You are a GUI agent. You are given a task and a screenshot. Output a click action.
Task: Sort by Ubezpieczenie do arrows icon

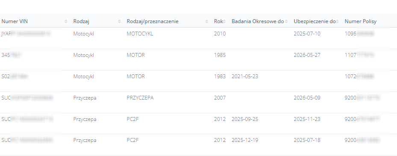coord(337,21)
